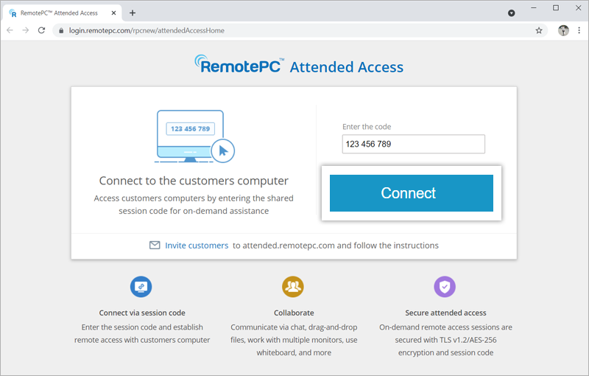Open the Invite customers link
Viewport: 589px width, 376px height.
(x=197, y=246)
